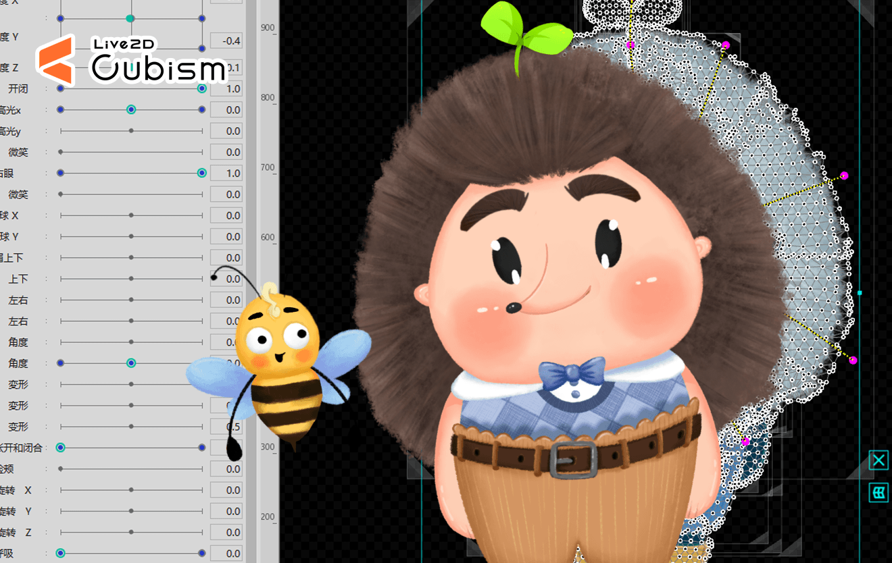Click the 高光x value field
Screen dimensions: 892x563
tap(226, 109)
